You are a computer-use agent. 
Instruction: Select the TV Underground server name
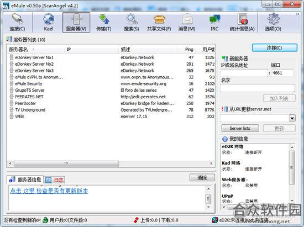click(x=30, y=110)
